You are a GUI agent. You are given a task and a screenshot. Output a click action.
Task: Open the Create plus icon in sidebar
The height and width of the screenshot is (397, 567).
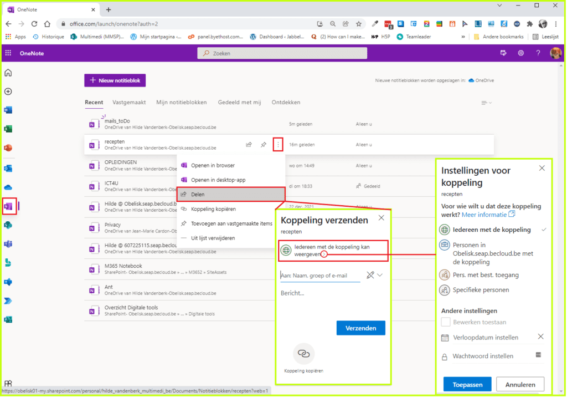[x=8, y=91]
